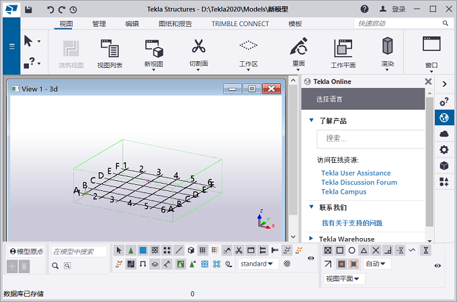Viewport: 457px width, 302px height.
Task: Click the 重画 redraw icon
Action: (299, 46)
